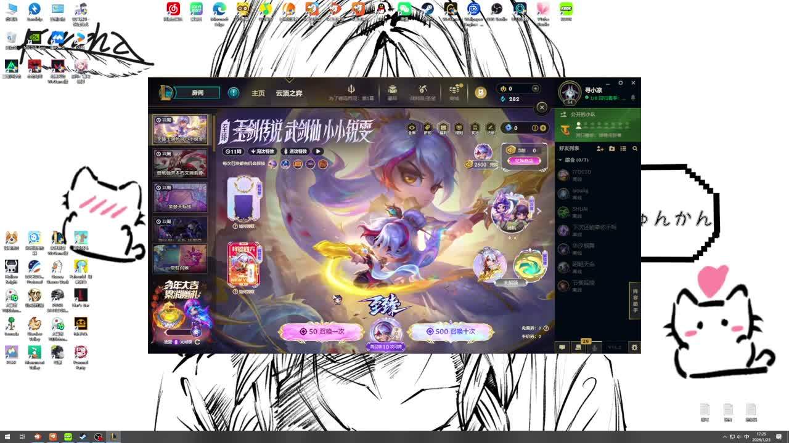
Task: Open the notification bell icon
Action: 632,98
